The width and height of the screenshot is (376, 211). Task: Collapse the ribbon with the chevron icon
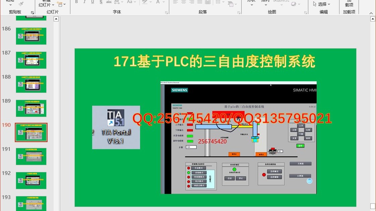pyautogui.click(x=371, y=13)
